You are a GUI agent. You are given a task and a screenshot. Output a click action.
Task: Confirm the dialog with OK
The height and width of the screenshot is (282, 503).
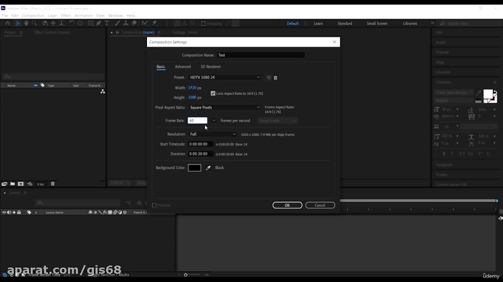[x=287, y=205]
